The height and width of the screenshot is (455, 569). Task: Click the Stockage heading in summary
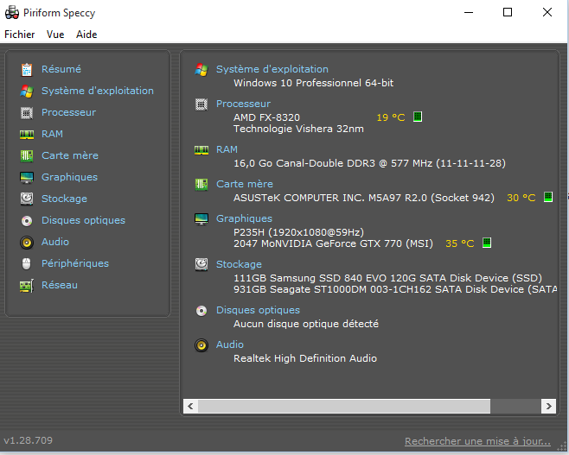[240, 264]
